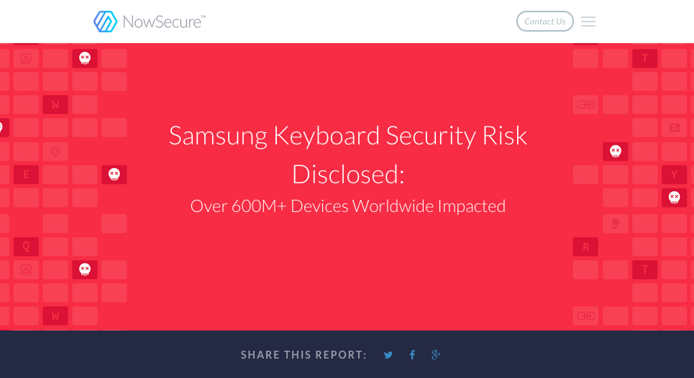Click the E key tile
The width and height of the screenshot is (694, 378).
coord(26,175)
